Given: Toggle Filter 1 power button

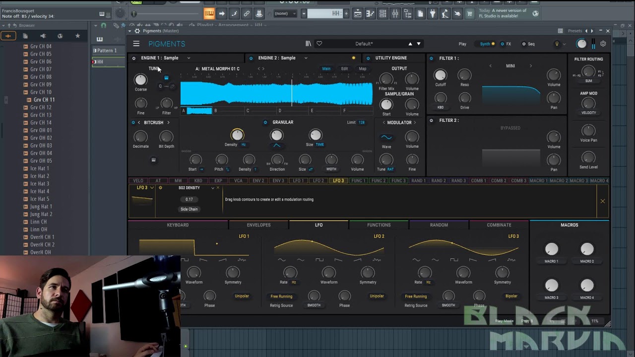Looking at the screenshot, I should [x=431, y=59].
